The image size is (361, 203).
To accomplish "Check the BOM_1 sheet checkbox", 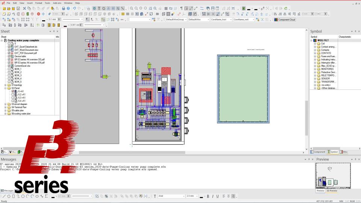I will [9, 69].
